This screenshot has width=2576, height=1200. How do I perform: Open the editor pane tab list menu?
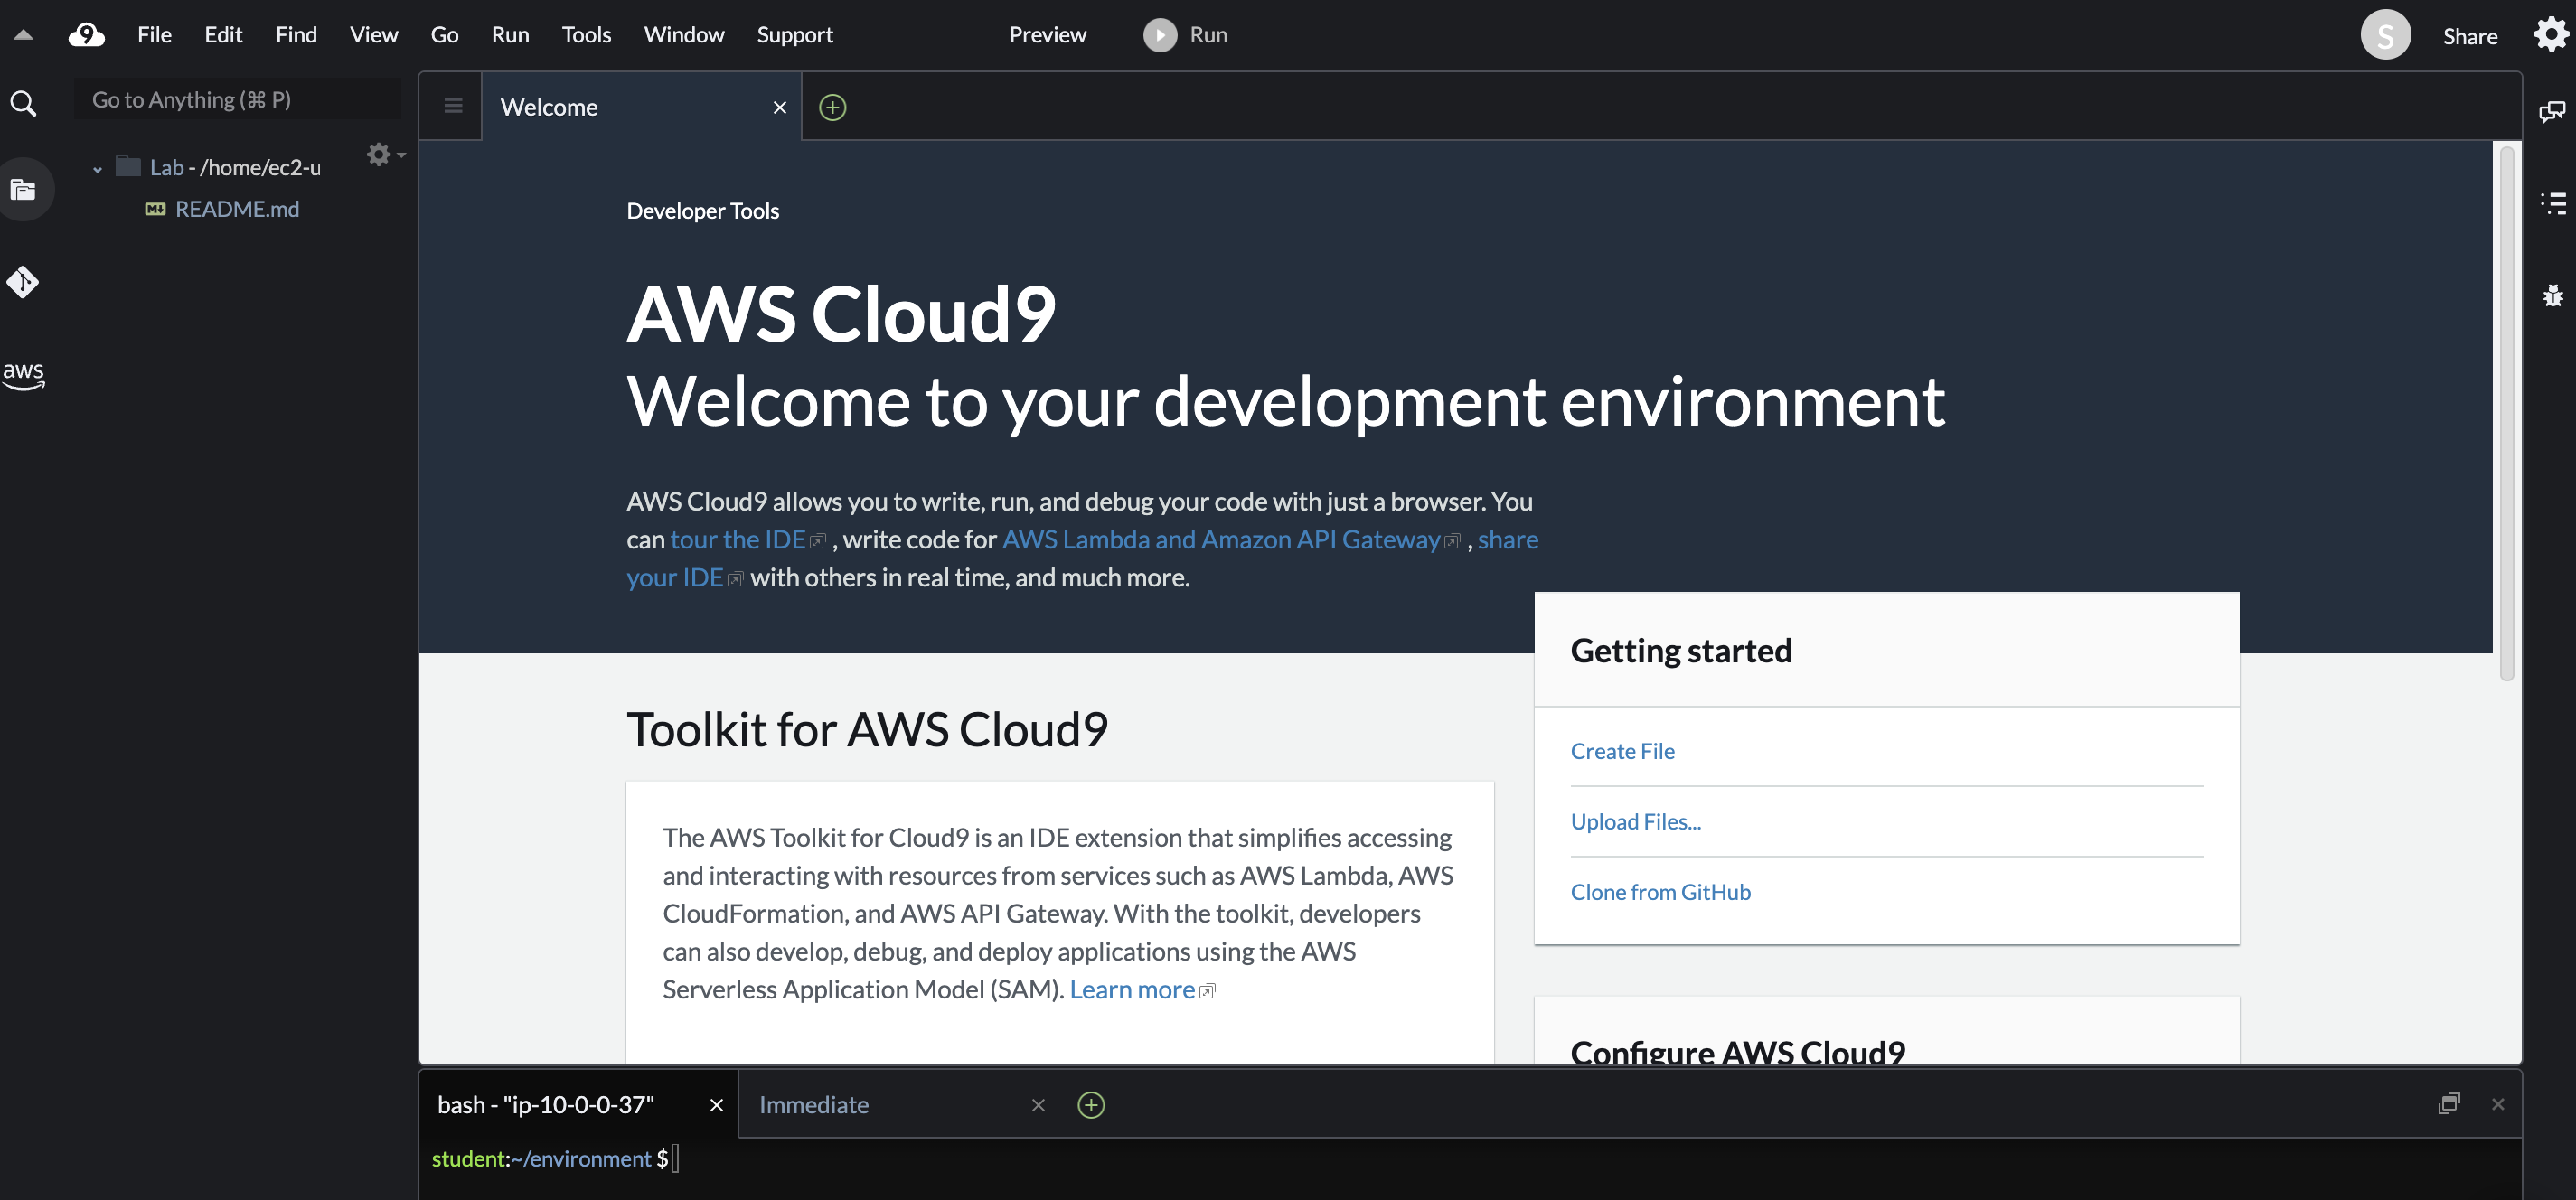click(x=453, y=106)
